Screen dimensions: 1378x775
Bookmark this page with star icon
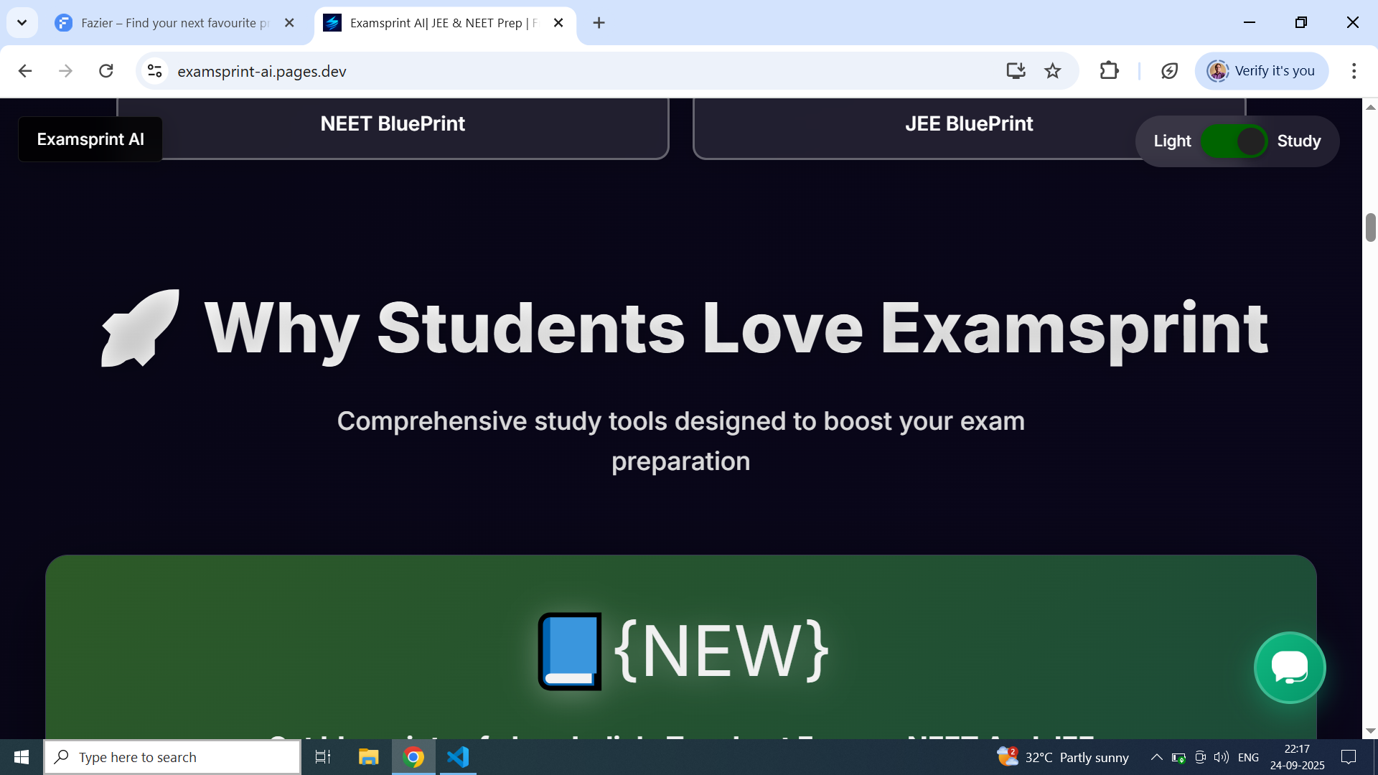point(1052,71)
